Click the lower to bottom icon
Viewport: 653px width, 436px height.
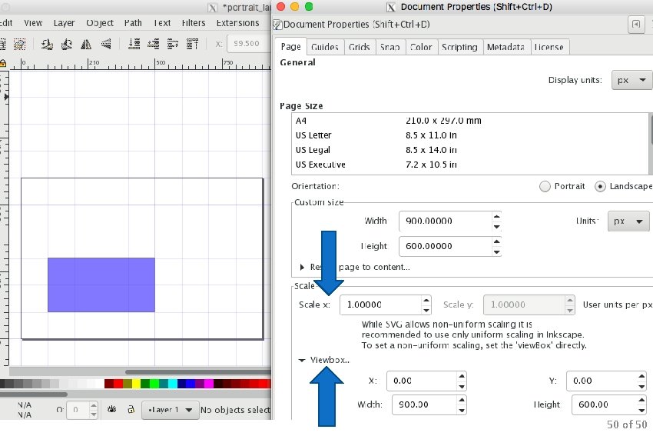point(134,44)
